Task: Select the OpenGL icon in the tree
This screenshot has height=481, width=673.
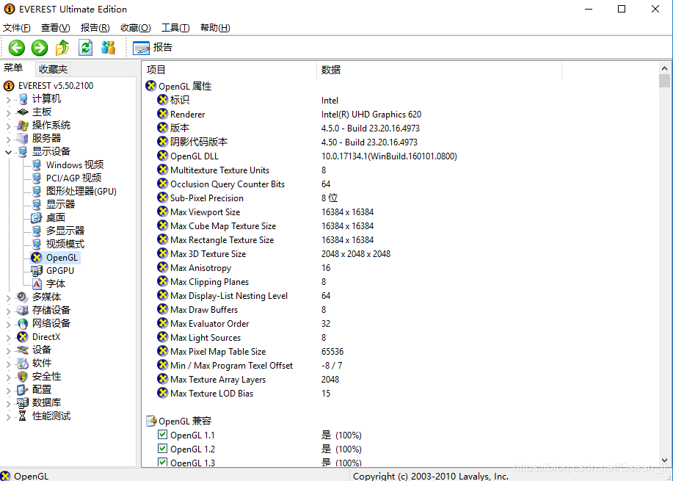Action: point(37,258)
